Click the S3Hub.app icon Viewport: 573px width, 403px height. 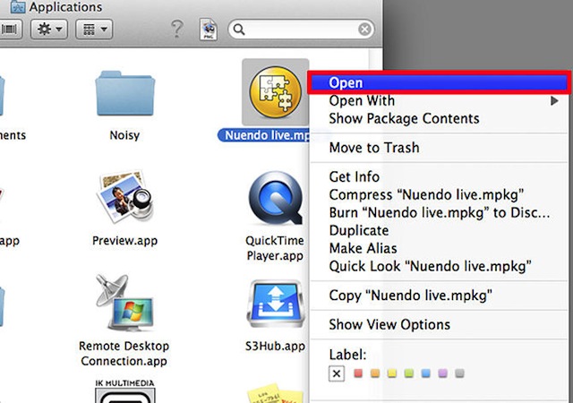pos(276,304)
